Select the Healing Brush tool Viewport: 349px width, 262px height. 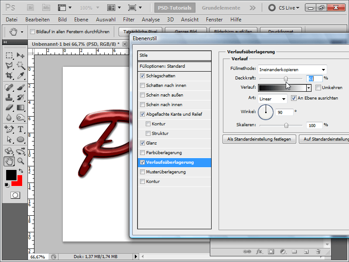pyautogui.click(x=9, y=87)
